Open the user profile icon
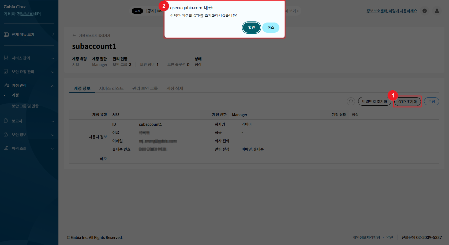The width and height of the screenshot is (449, 245). (x=437, y=11)
